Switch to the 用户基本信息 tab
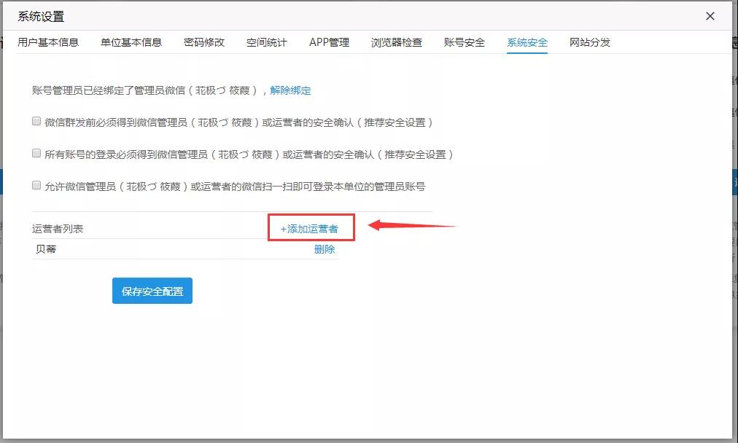This screenshot has height=443, width=738. 48,42
